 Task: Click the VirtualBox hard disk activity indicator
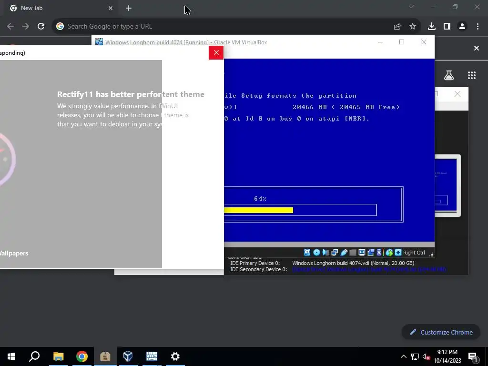click(x=307, y=253)
